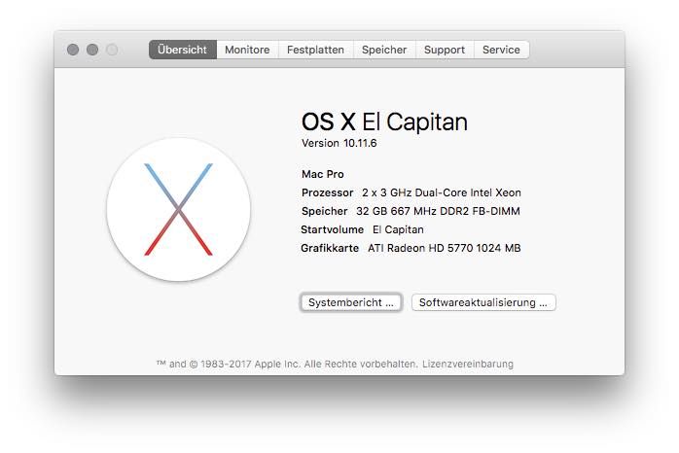Show the Service tab

tap(501, 50)
